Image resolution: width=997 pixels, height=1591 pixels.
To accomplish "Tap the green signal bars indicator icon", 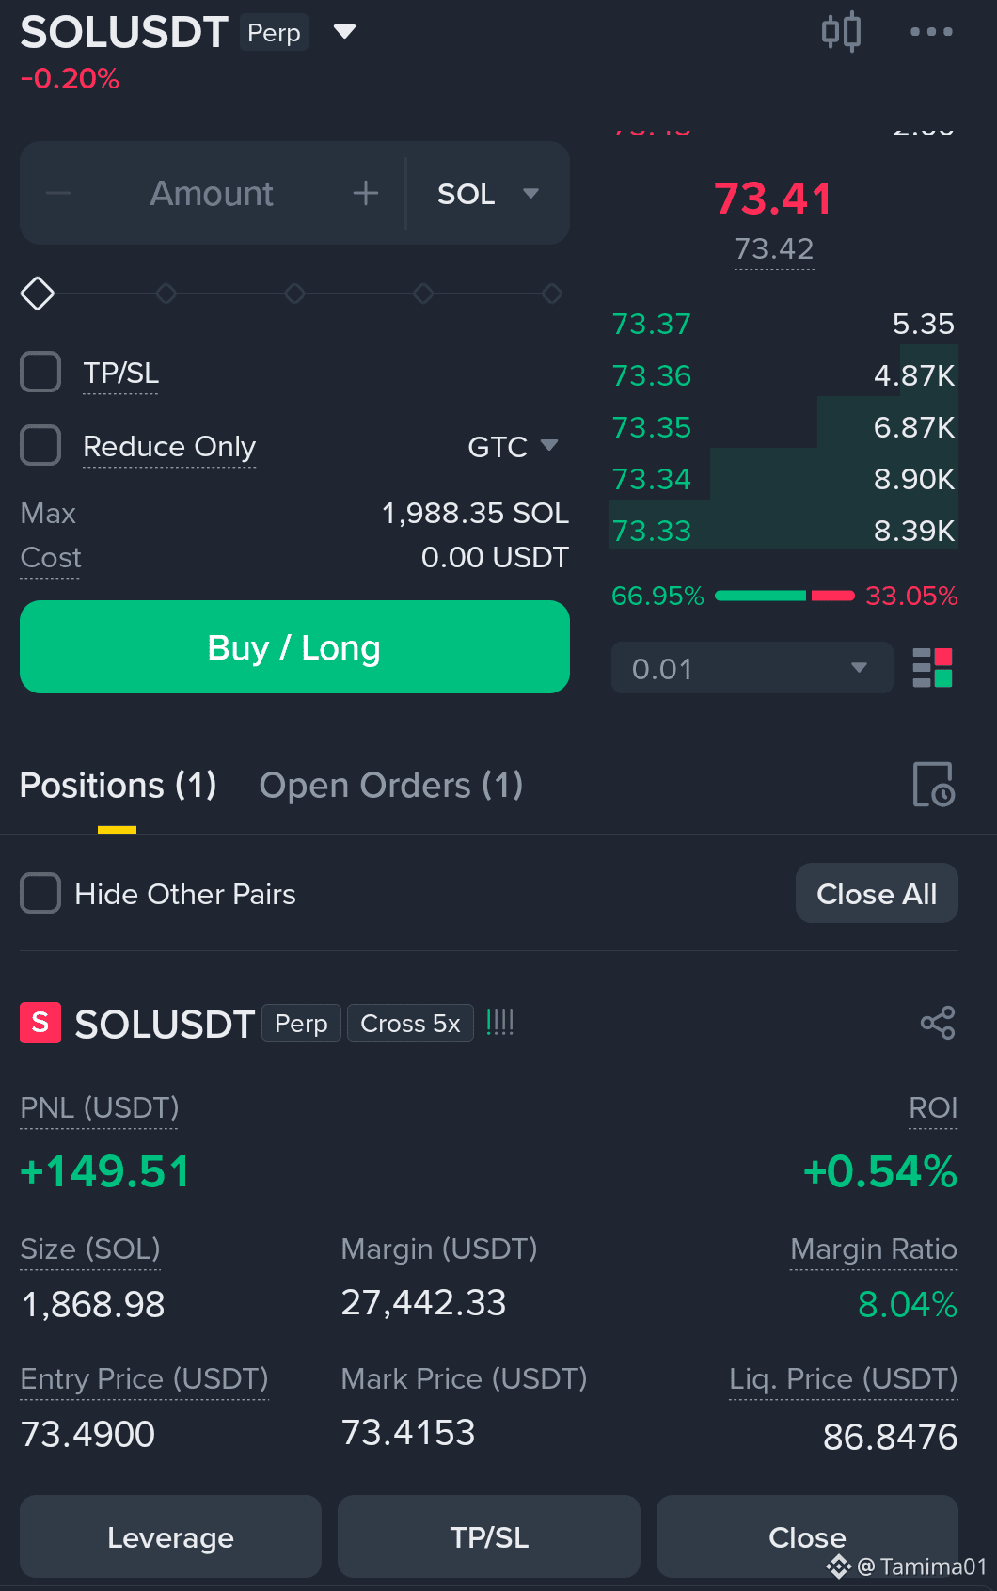I will pos(499,1022).
